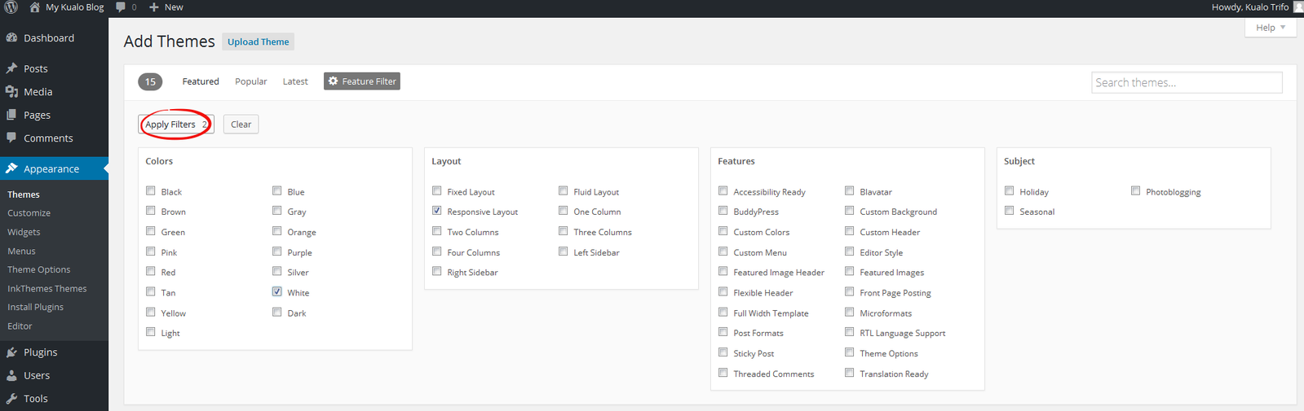Check the Photoblogging subject checkbox
Screen dimensions: 1304x411
pos(1136,190)
